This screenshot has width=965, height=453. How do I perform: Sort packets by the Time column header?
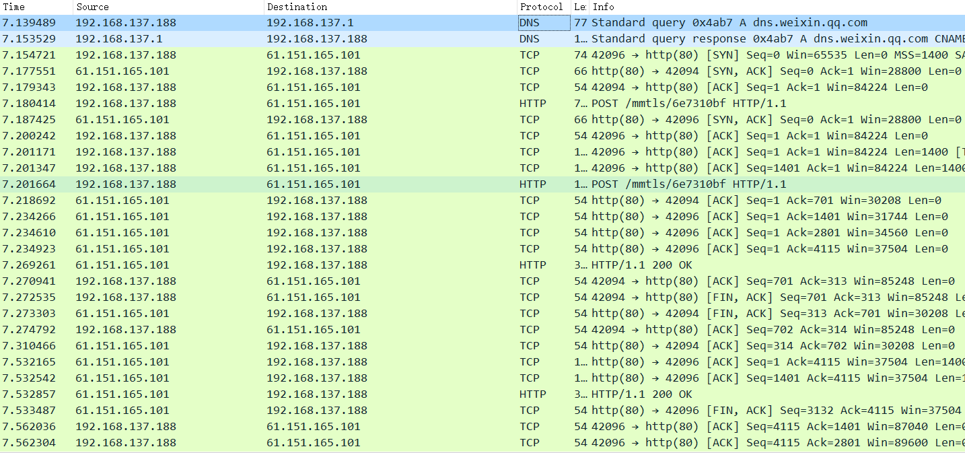coord(36,7)
